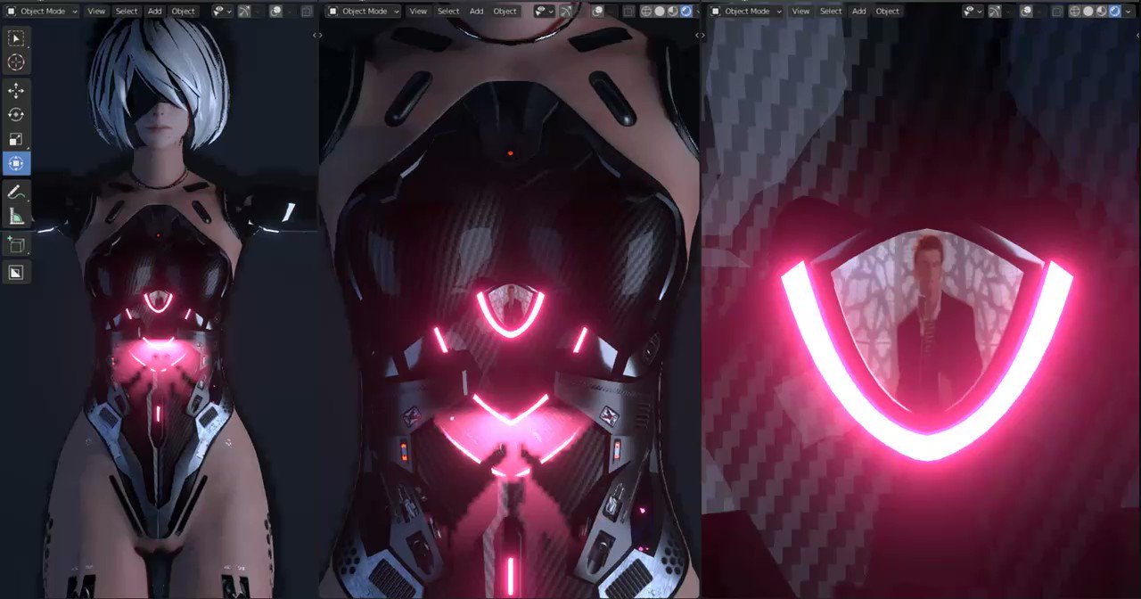Select the Annotate pencil tool
Viewport: 1141px width, 599px height.
[16, 192]
